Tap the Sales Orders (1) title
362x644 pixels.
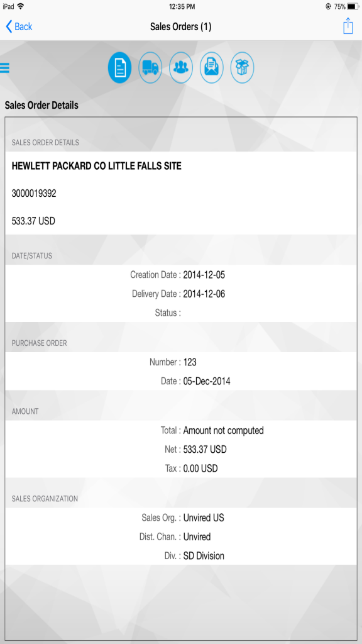(180, 27)
